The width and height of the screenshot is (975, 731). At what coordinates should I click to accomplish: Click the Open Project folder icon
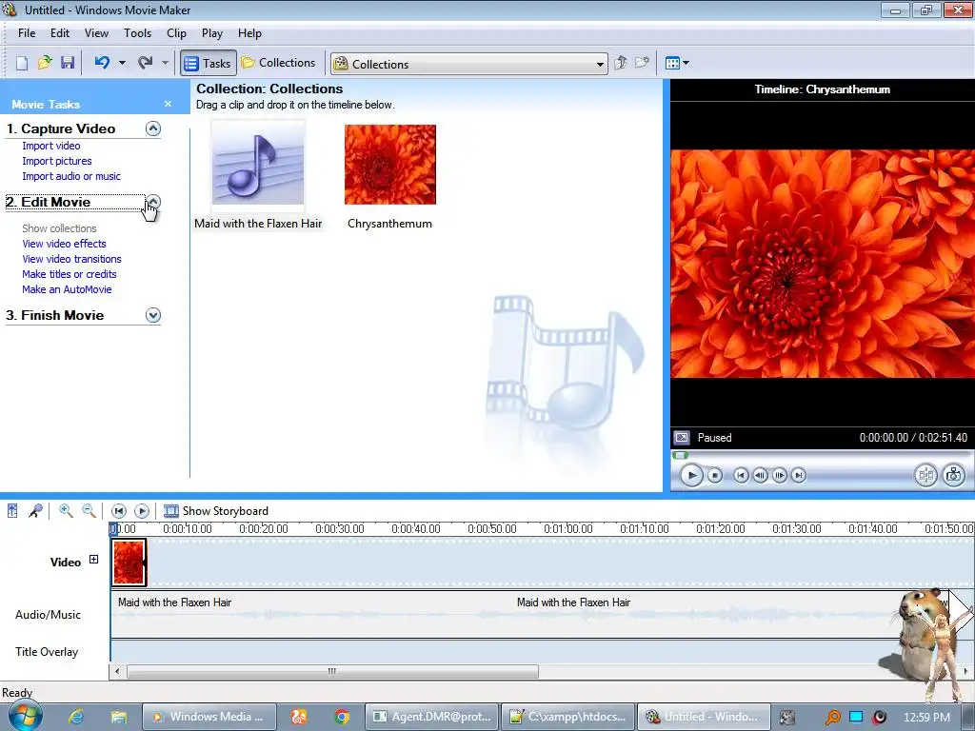point(45,63)
